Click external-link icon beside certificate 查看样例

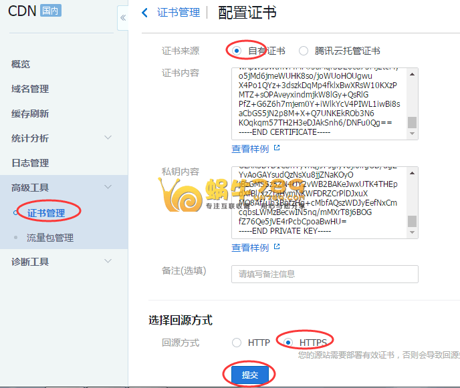coord(277,148)
